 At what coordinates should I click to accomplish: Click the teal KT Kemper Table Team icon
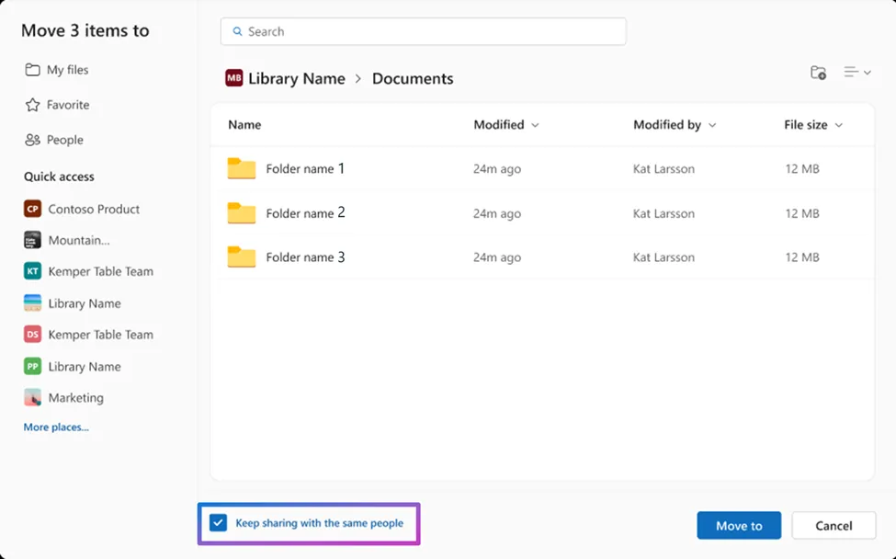pyautogui.click(x=33, y=271)
